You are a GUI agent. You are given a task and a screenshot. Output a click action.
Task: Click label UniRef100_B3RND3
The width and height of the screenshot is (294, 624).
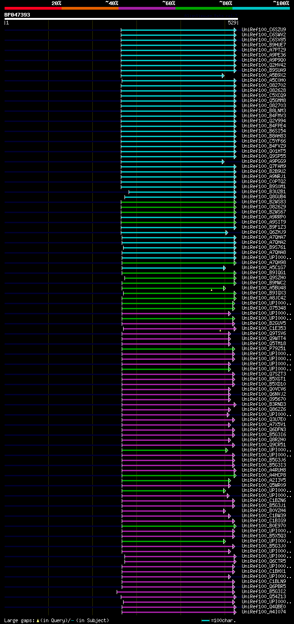(264, 404)
